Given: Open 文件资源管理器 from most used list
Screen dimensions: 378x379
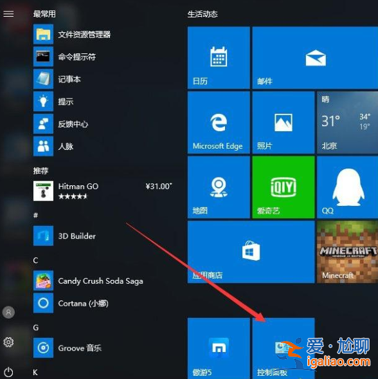Looking at the screenshot, I should coord(104,34).
